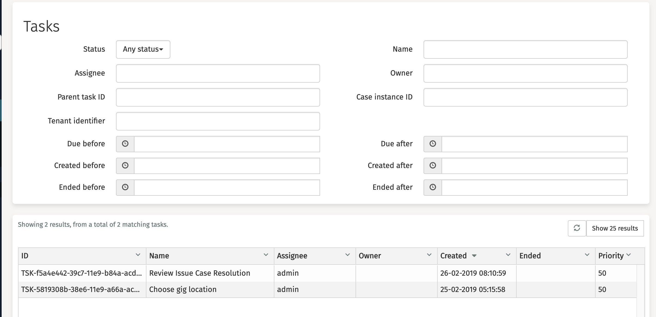
Task: Click the Ended after clock icon
Action: point(433,187)
